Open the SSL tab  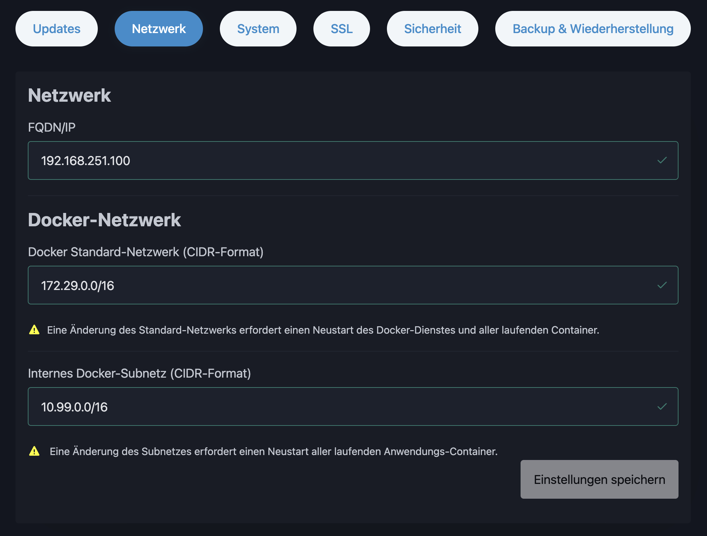(342, 29)
